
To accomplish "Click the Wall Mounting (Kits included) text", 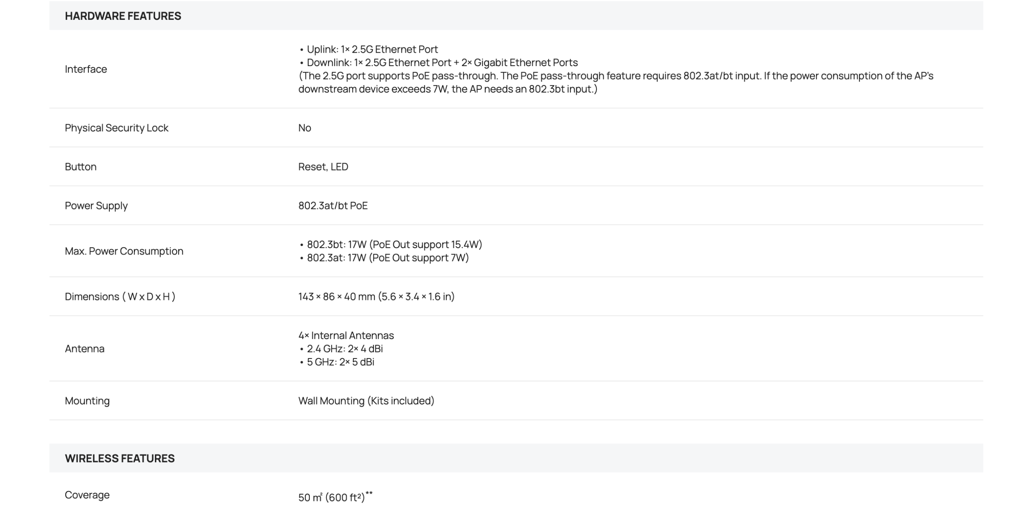I will [x=366, y=401].
